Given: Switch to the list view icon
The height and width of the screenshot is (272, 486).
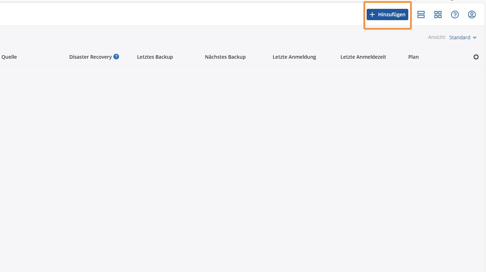Looking at the screenshot, I should (x=421, y=15).
